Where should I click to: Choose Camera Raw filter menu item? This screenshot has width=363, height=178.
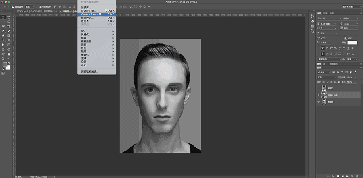pyautogui.click(x=97, y=14)
